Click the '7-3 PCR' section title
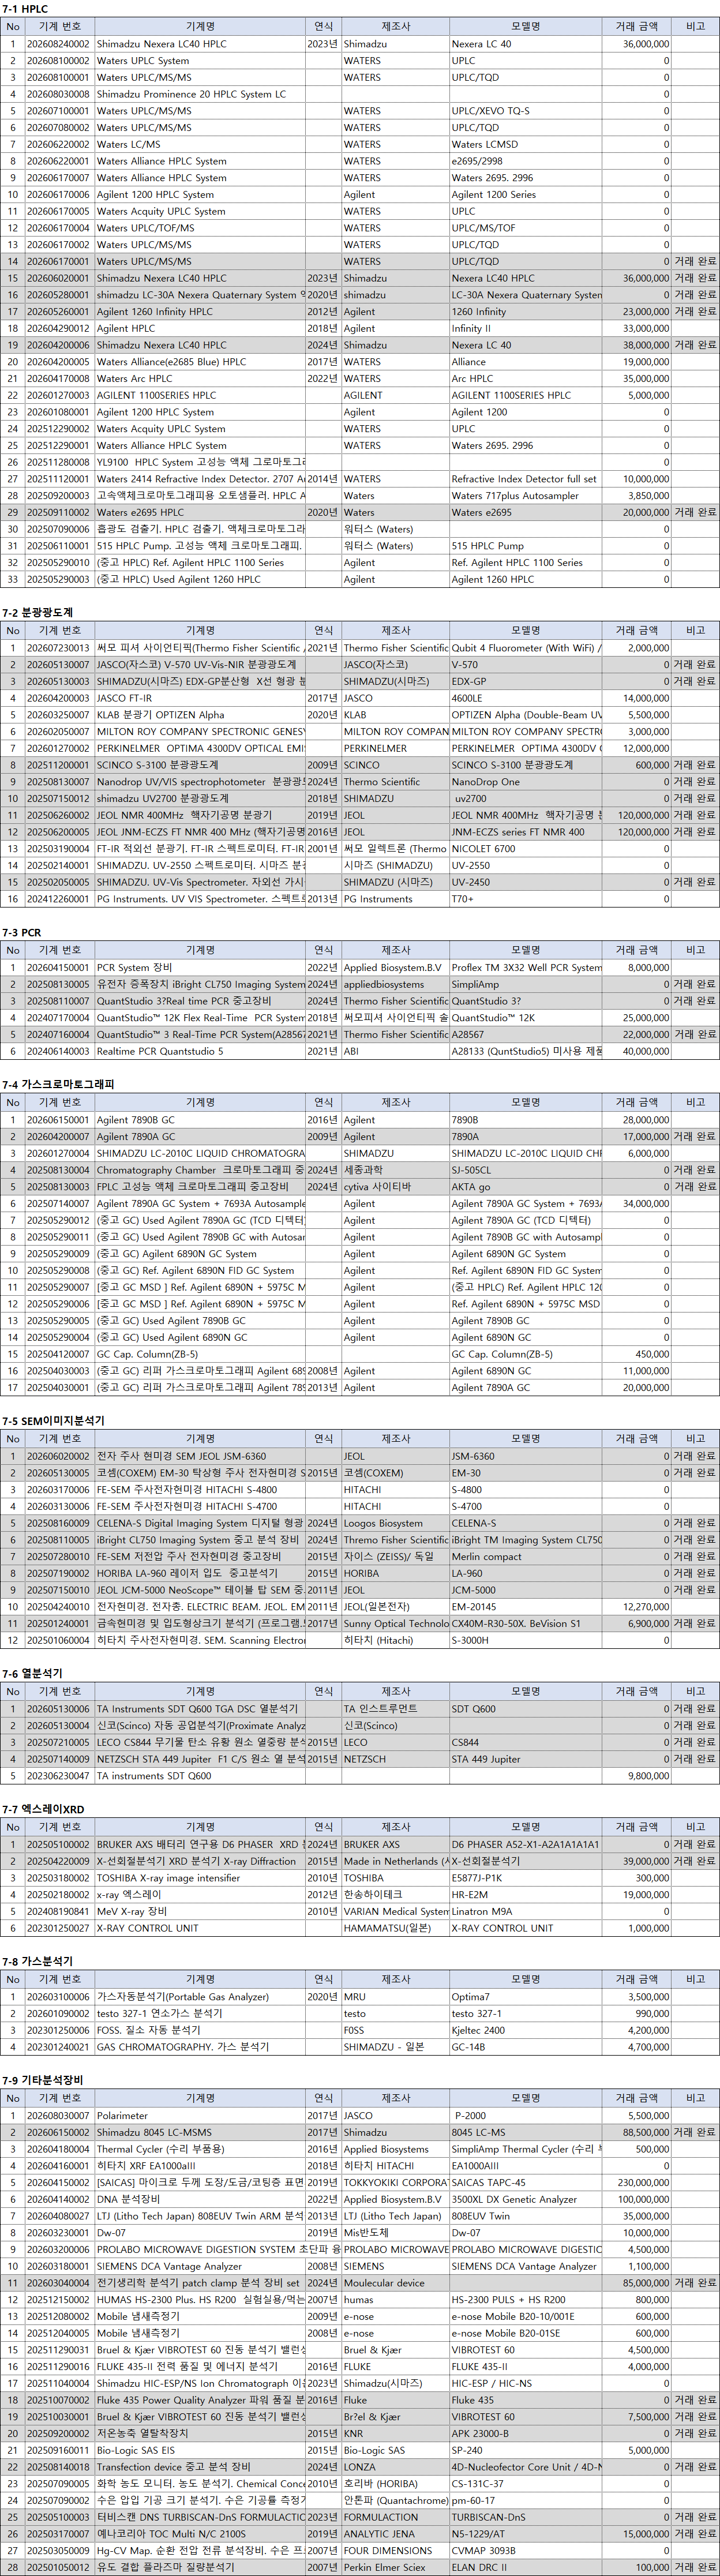Viewport: 720px width, 2576px height. (22, 932)
